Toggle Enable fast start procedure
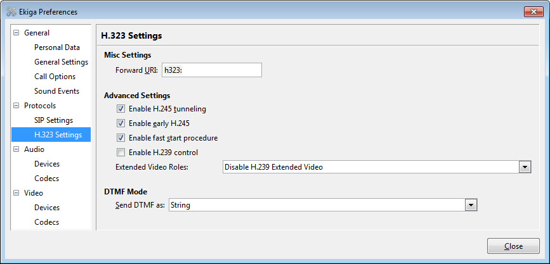 click(x=121, y=138)
